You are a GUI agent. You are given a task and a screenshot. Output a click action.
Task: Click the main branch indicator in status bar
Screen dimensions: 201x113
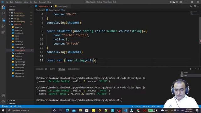[5, 106]
